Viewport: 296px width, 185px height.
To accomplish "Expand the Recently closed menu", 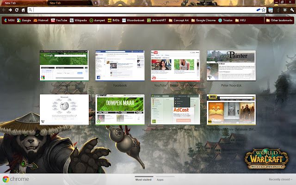I will tap(281, 179).
